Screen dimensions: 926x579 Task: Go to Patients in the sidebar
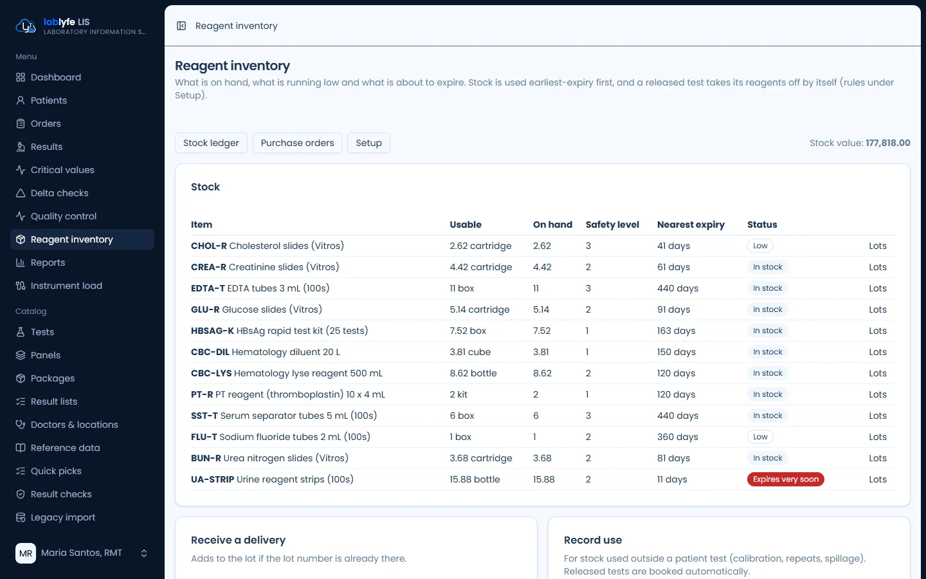[82, 100]
